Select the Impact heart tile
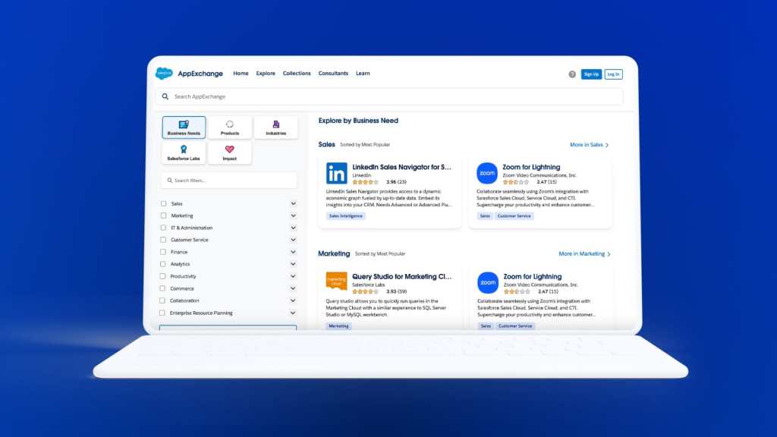Image resolution: width=777 pixels, height=437 pixels. [230, 152]
